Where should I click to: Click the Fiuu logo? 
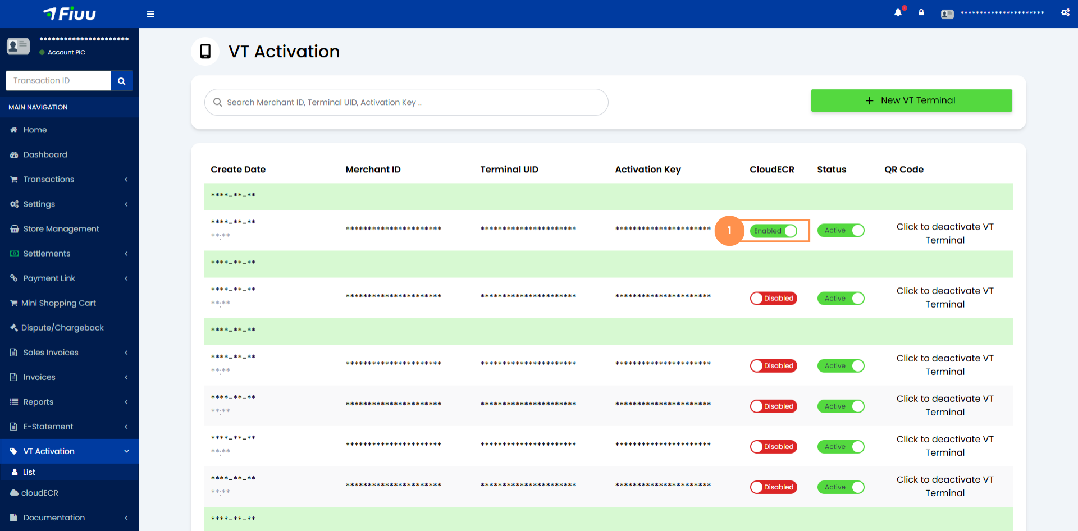click(70, 14)
